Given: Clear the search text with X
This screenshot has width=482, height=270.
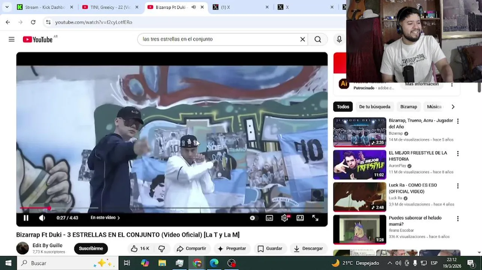Looking at the screenshot, I should tap(303, 39).
